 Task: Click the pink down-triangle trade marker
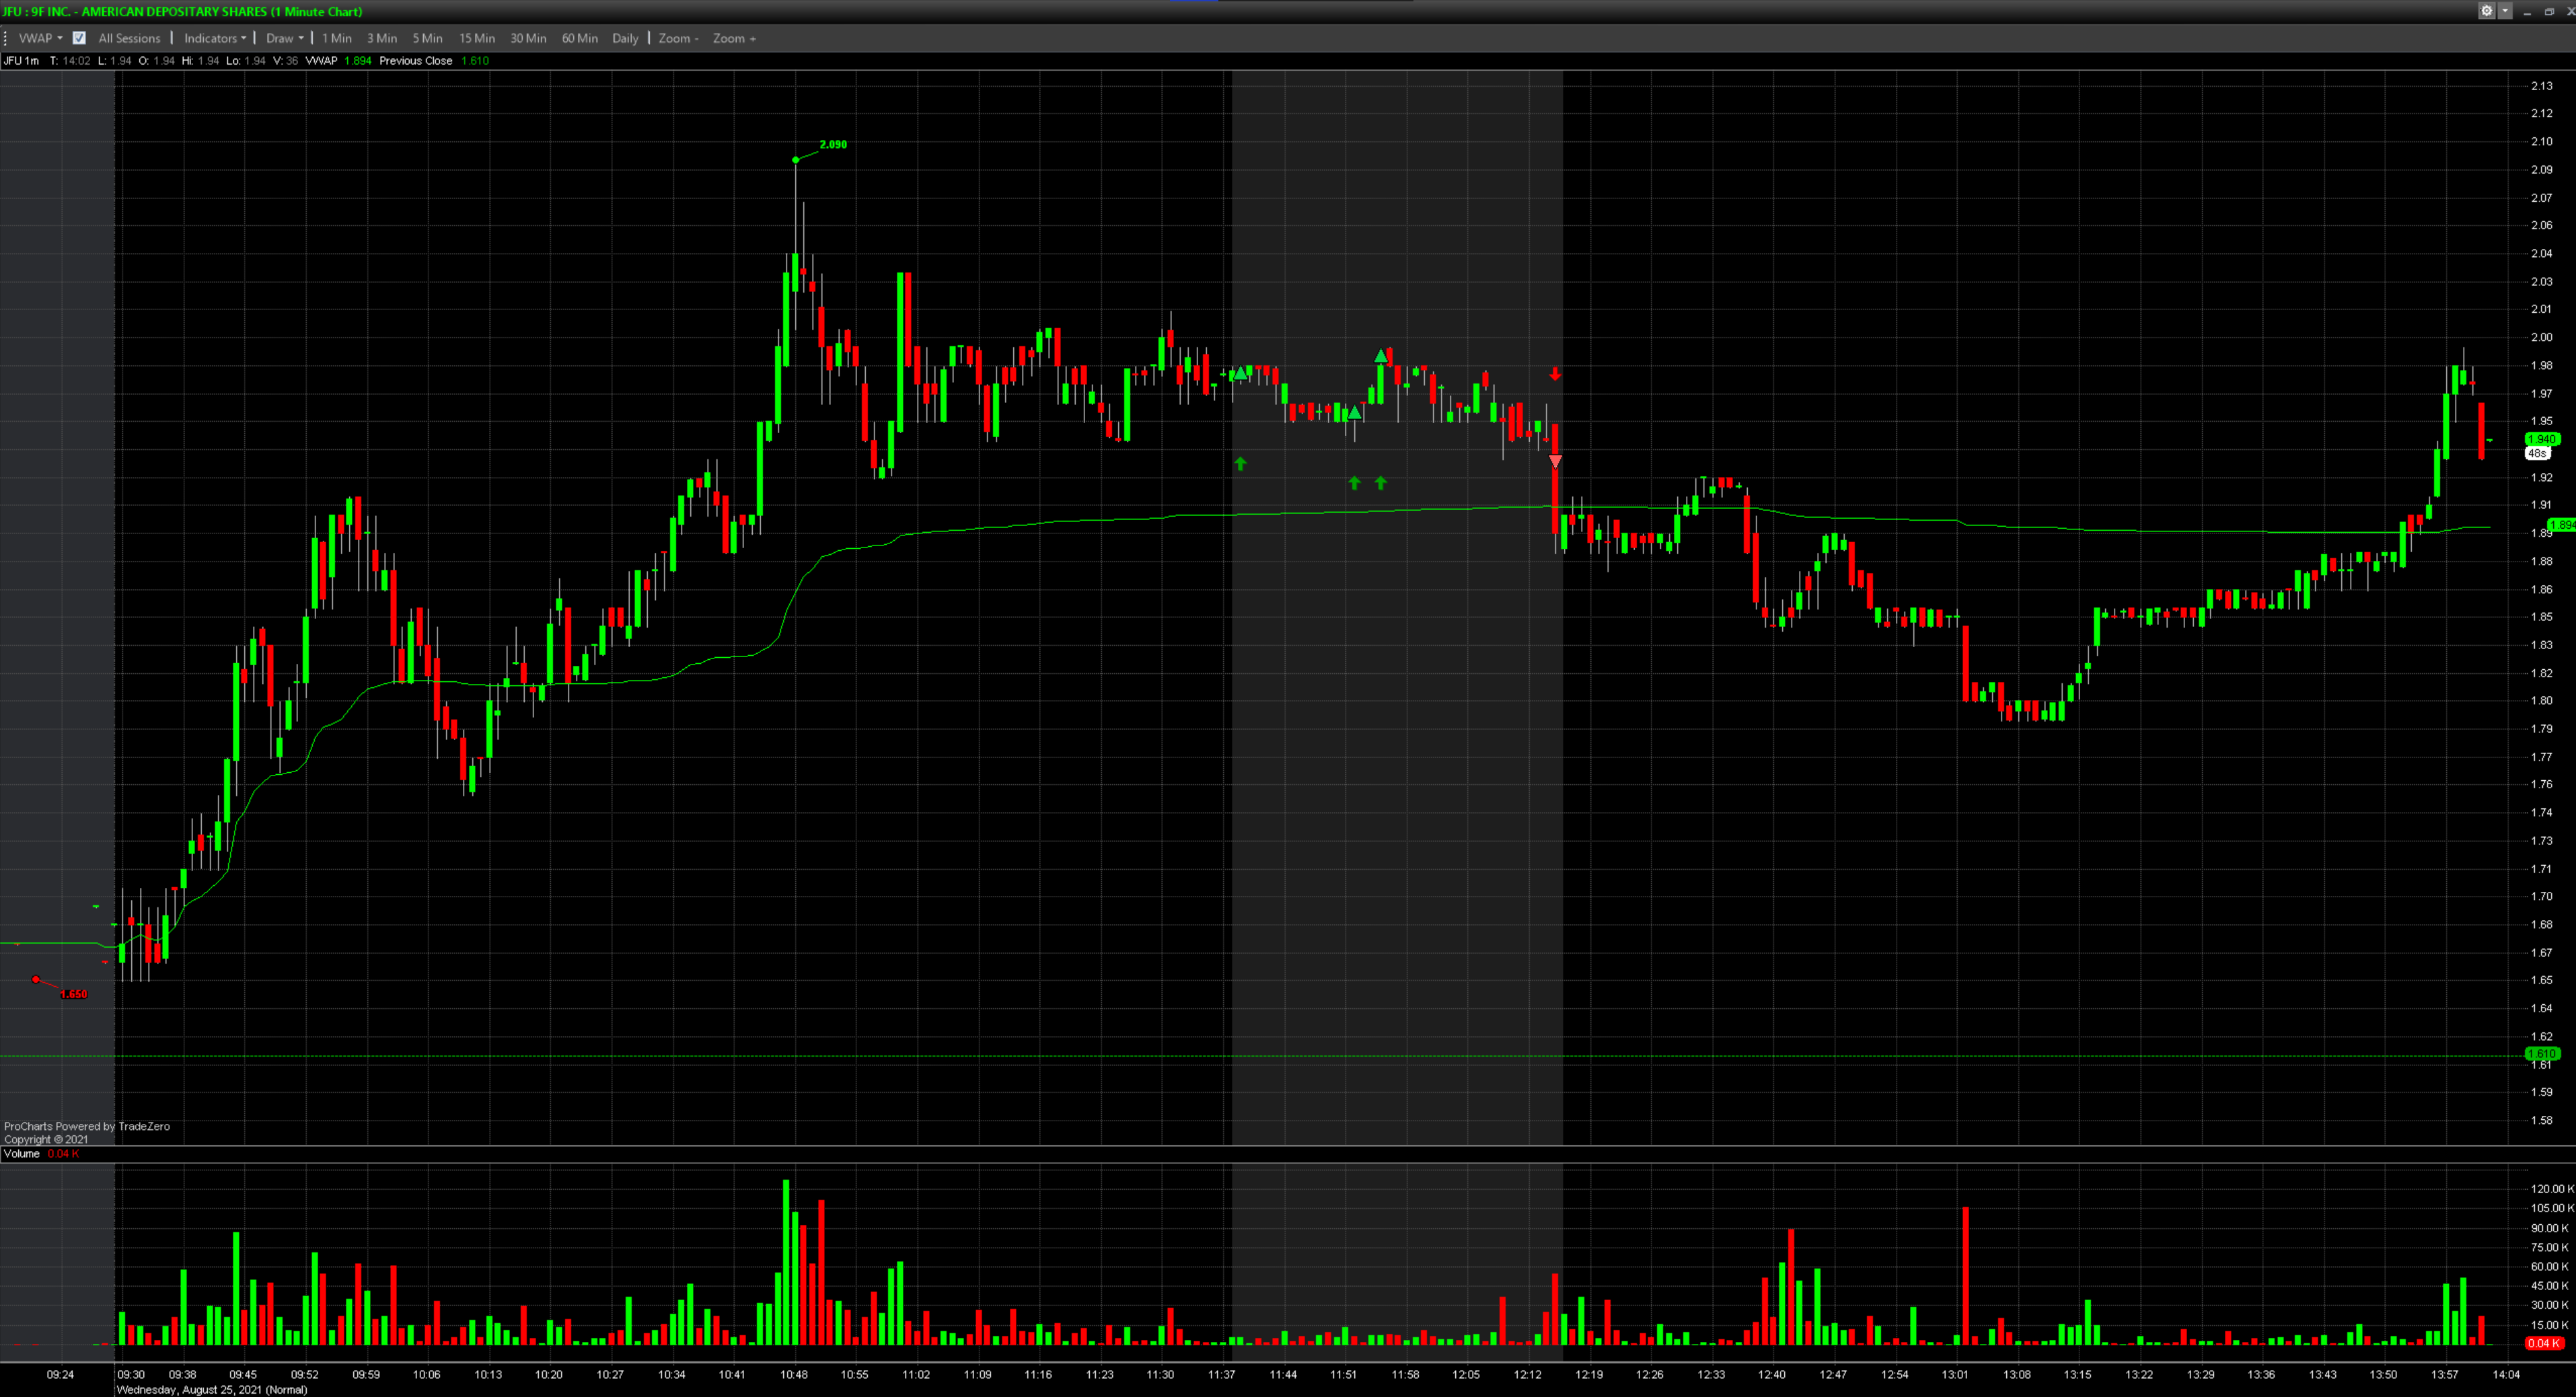pos(1555,461)
